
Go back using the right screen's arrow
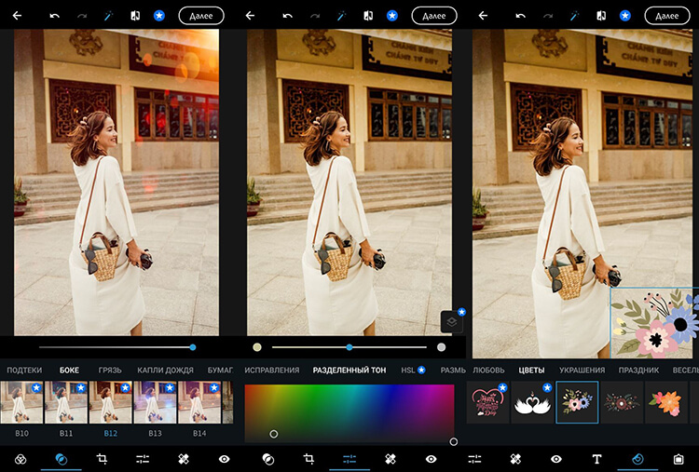click(483, 16)
